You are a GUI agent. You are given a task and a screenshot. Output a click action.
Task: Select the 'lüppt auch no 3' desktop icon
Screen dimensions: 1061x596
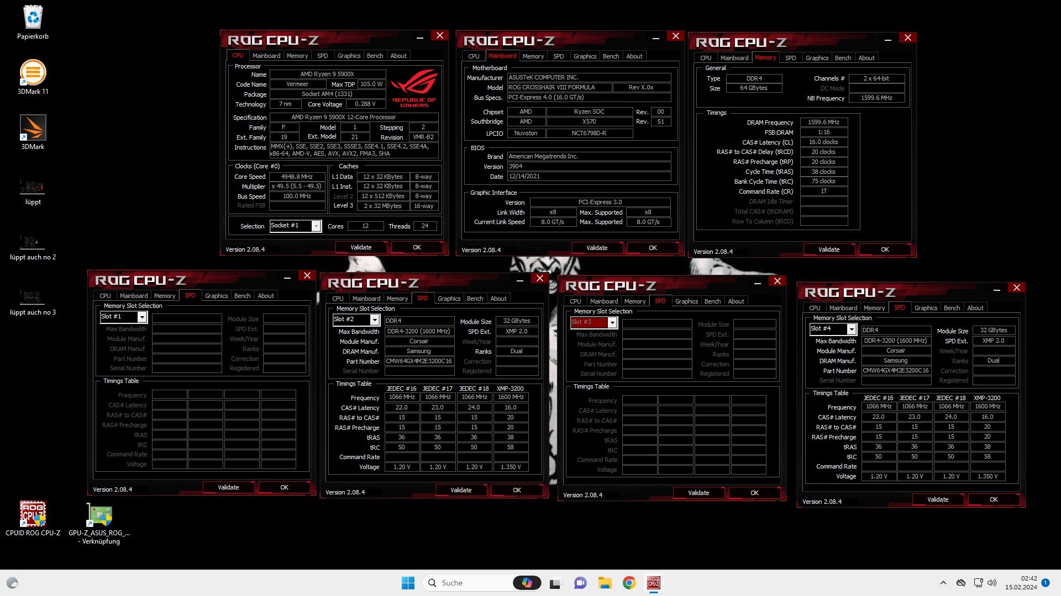point(33,297)
